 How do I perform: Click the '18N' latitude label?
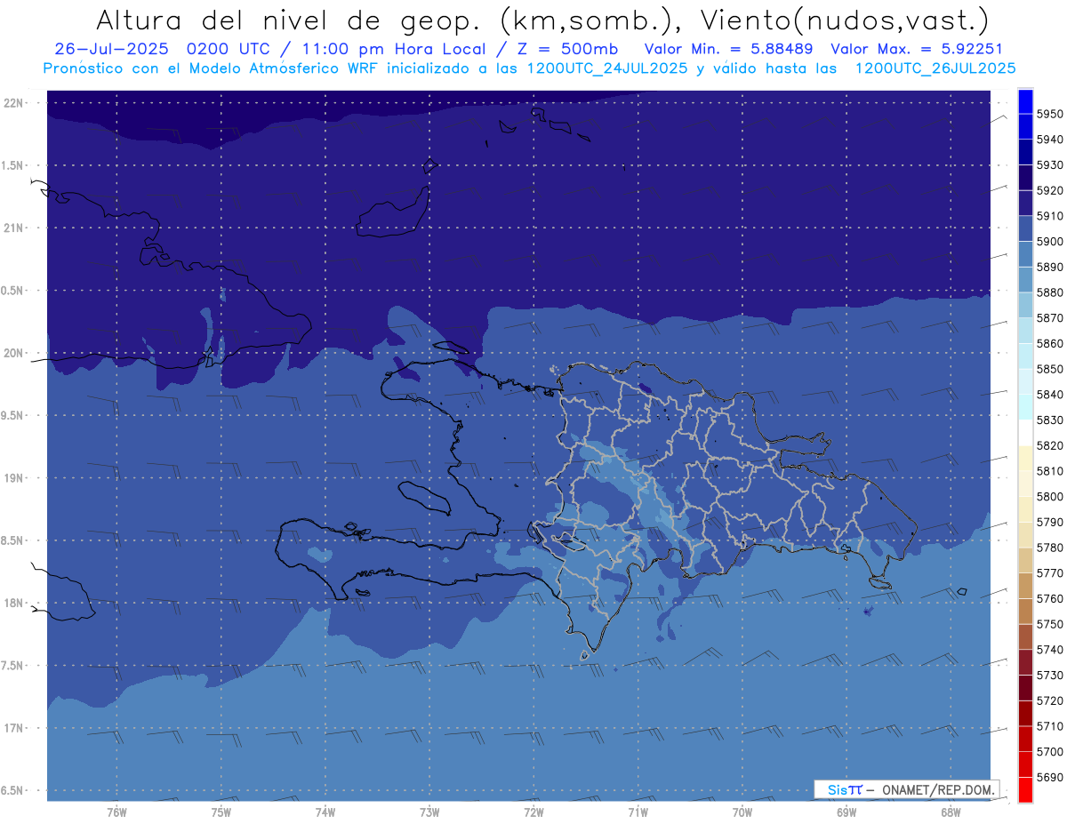click(x=13, y=603)
